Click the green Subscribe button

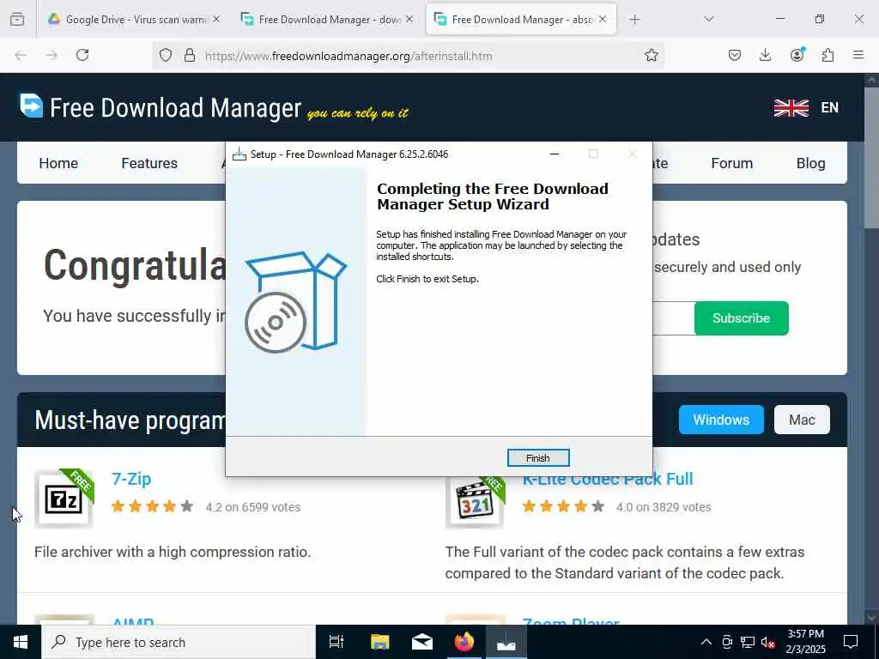pos(741,318)
